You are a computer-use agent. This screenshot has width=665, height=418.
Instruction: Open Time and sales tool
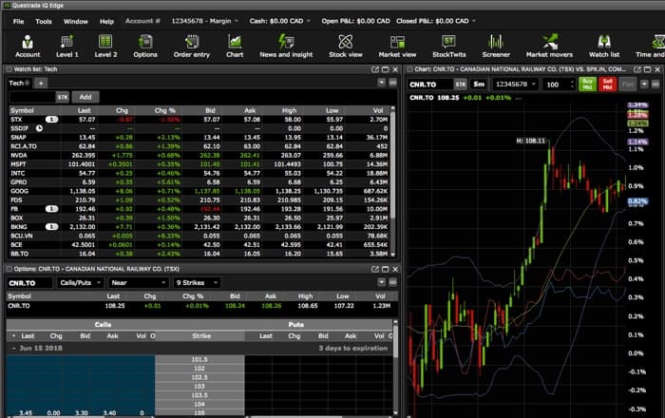[x=650, y=47]
